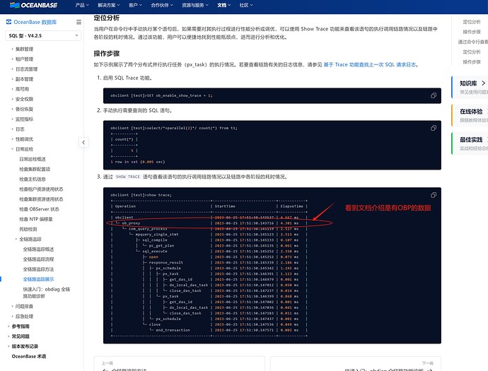Screen dimensions: 488x371
Task: Open OceanBase 术语 in the sidebar
Action: (29, 356)
